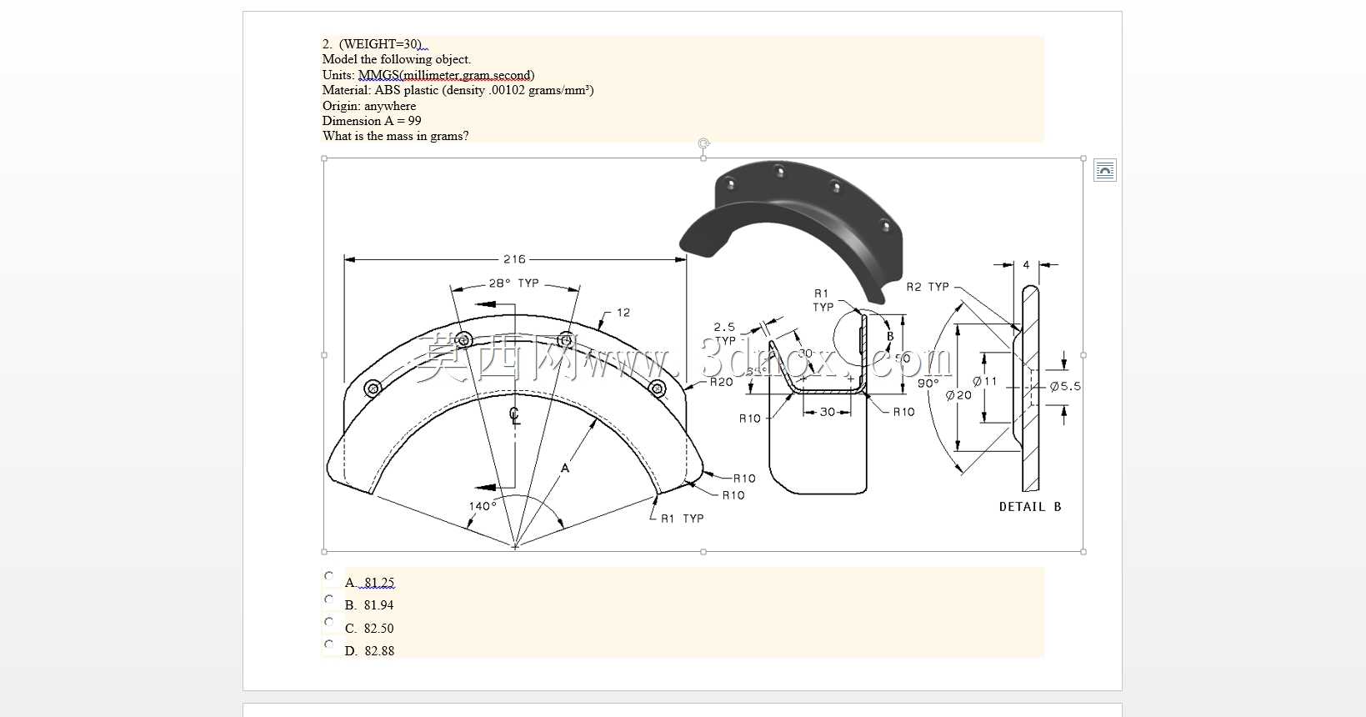Click the answer text "81.25"
This screenshot has height=717, width=1366.
click(x=379, y=583)
